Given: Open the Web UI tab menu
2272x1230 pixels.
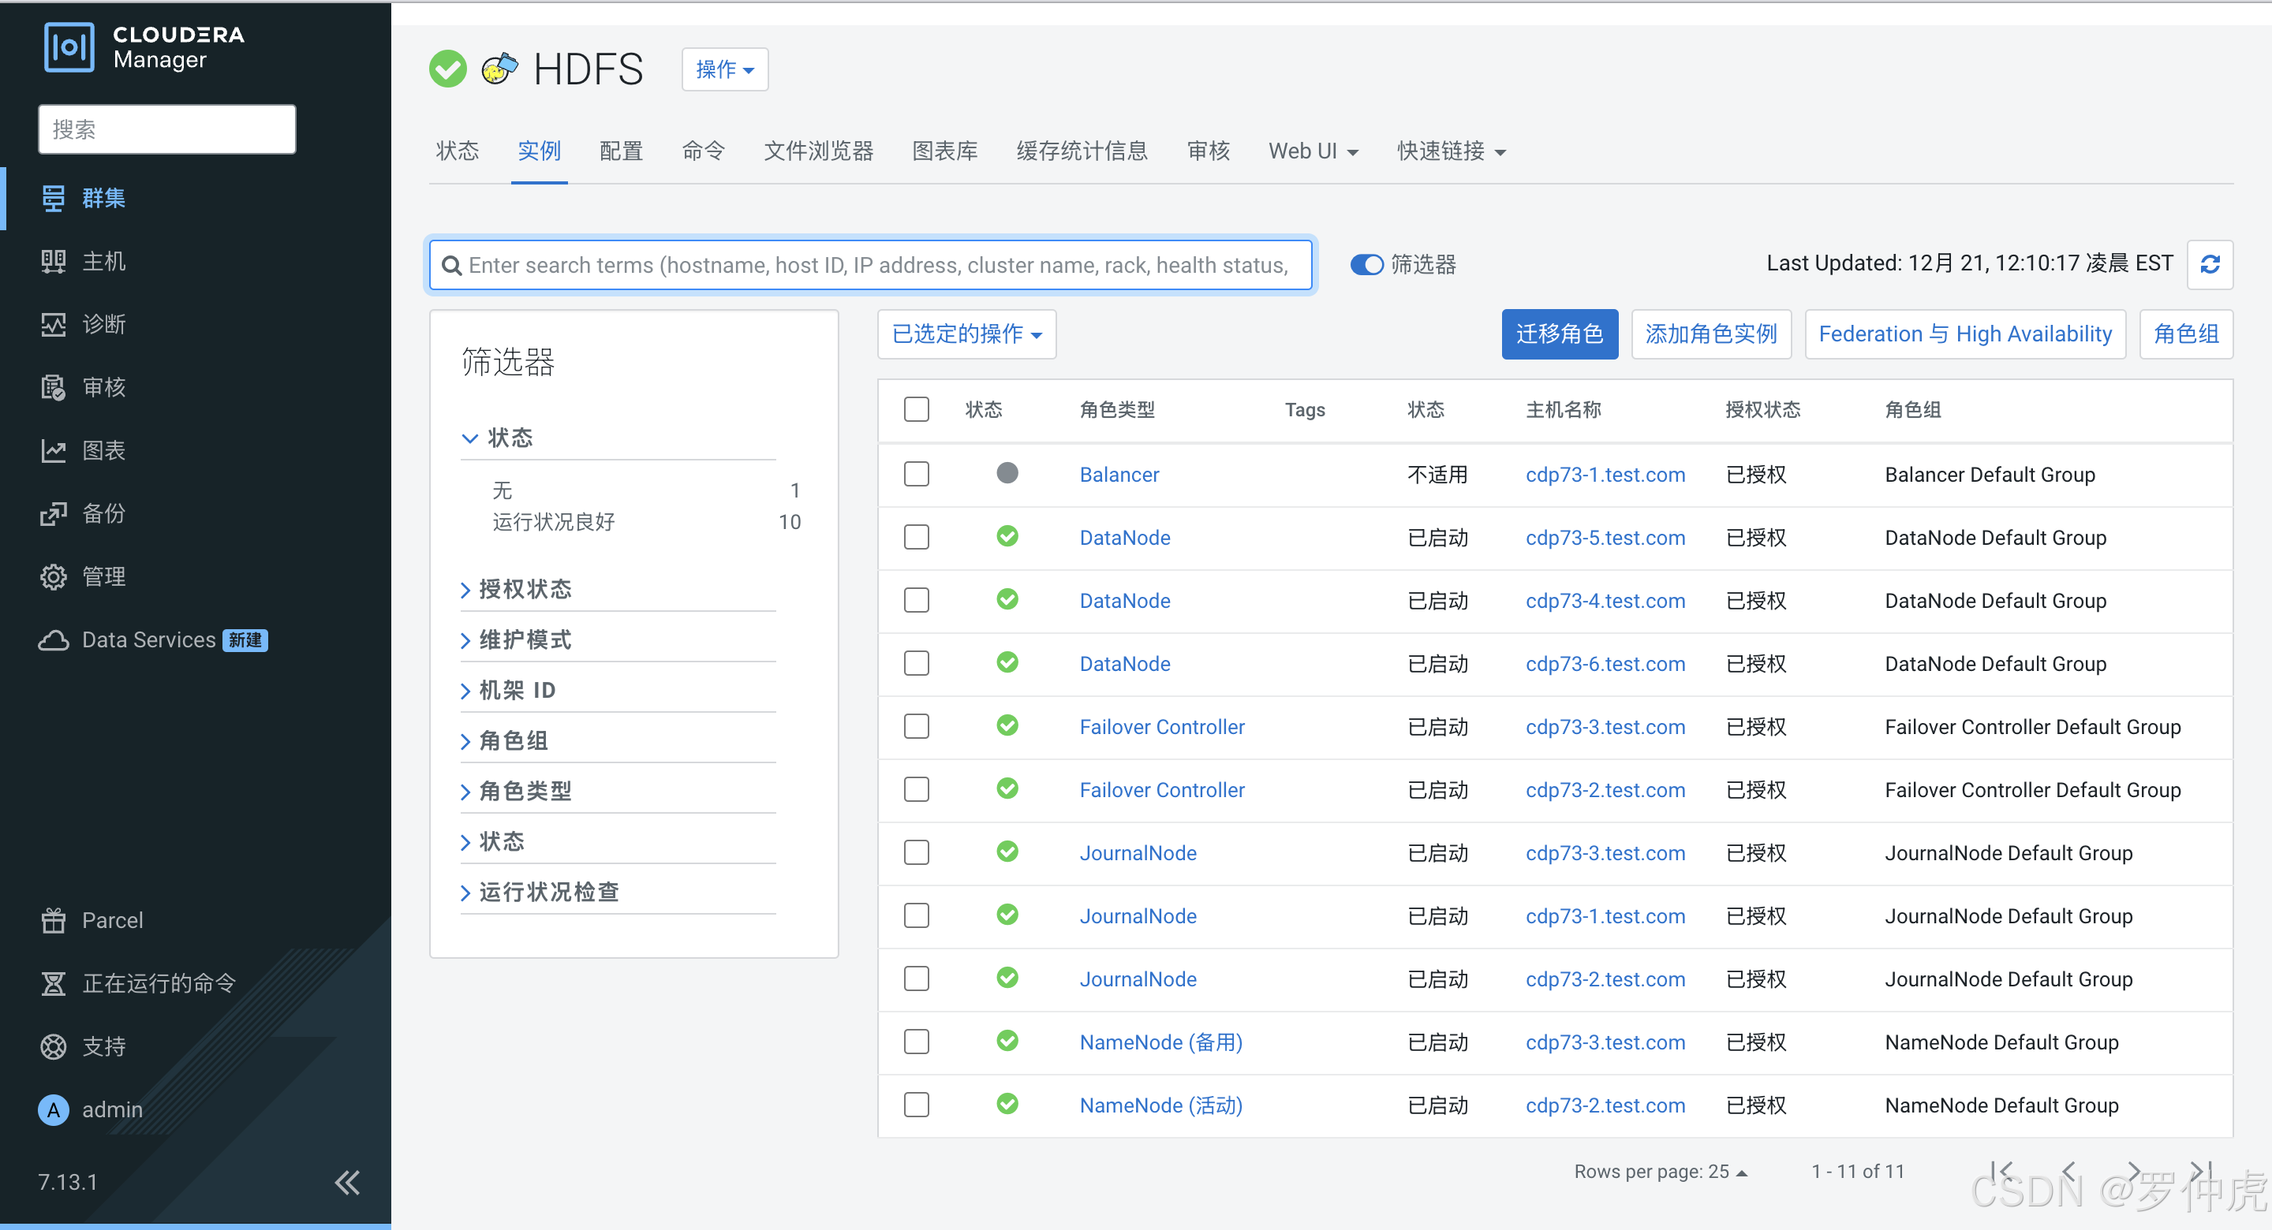Looking at the screenshot, I should click(1311, 151).
